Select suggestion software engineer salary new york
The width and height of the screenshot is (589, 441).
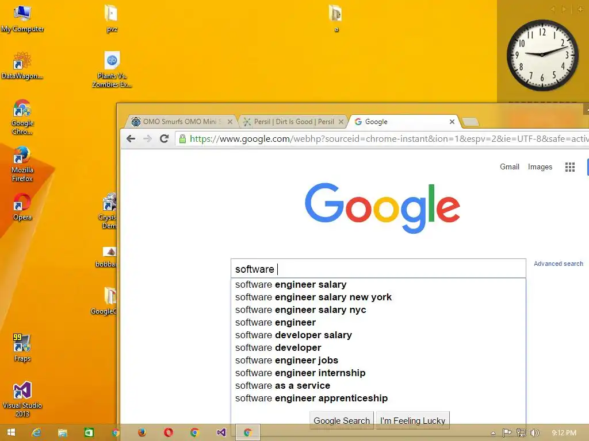coord(378,297)
